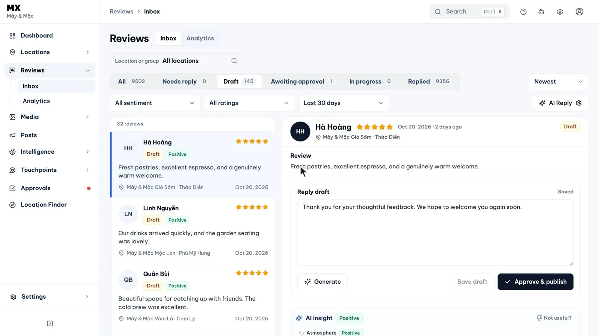599x336 pixels.
Task: Click the Reviews breadcrumb link
Action: [121, 12]
